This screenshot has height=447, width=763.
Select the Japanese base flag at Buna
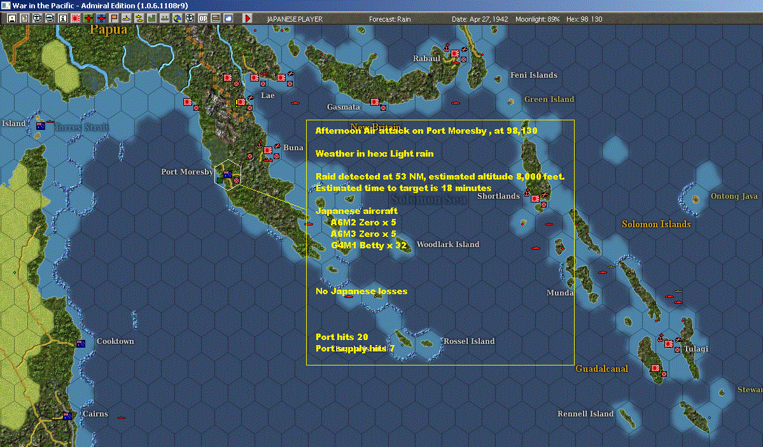pyautogui.click(x=268, y=150)
